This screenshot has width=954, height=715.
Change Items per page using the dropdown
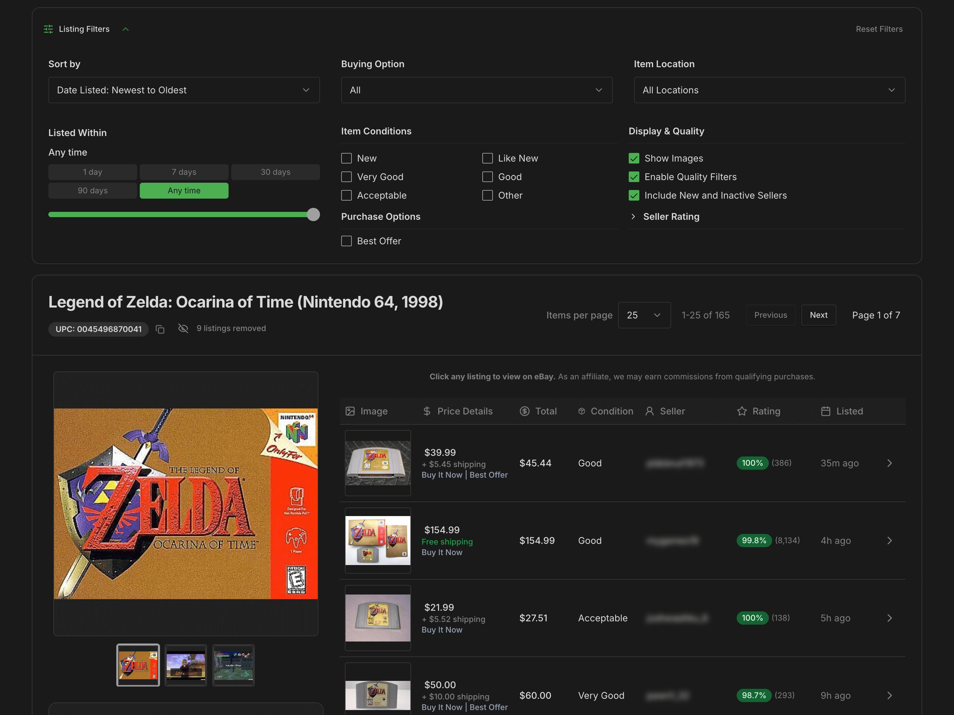[644, 315]
